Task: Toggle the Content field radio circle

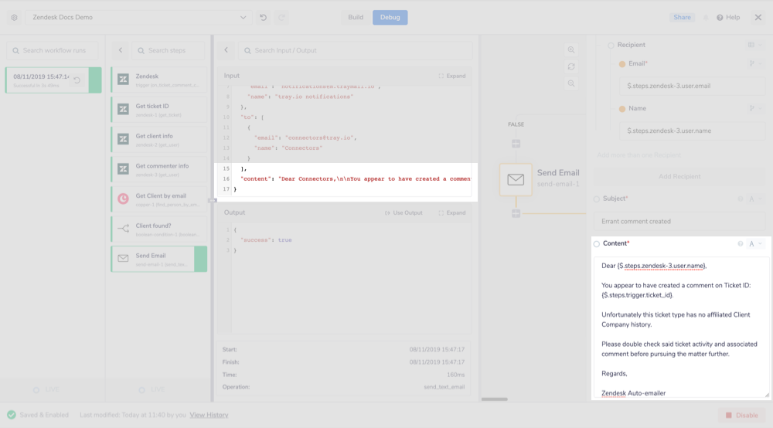Action: pos(597,244)
